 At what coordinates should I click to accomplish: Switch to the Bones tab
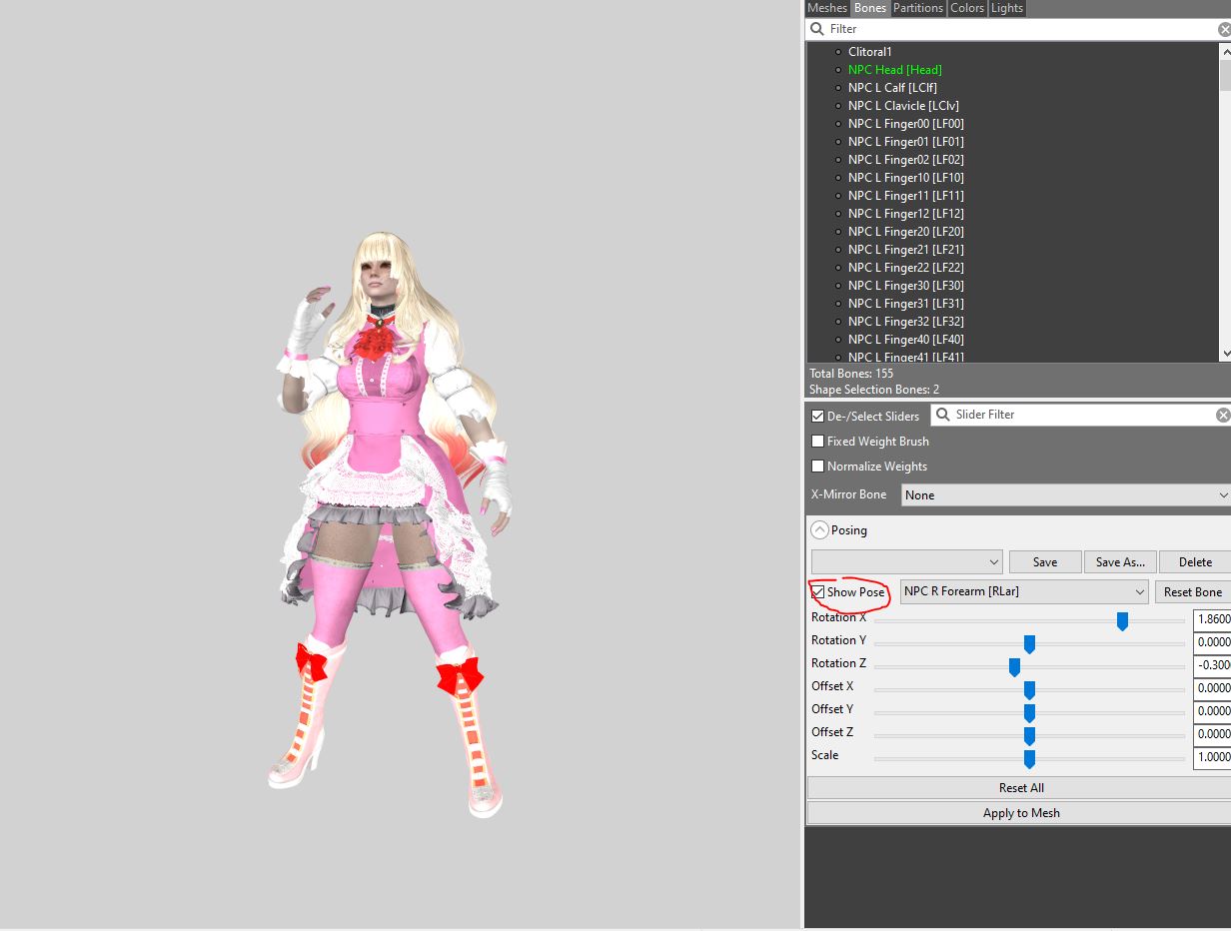coord(870,8)
